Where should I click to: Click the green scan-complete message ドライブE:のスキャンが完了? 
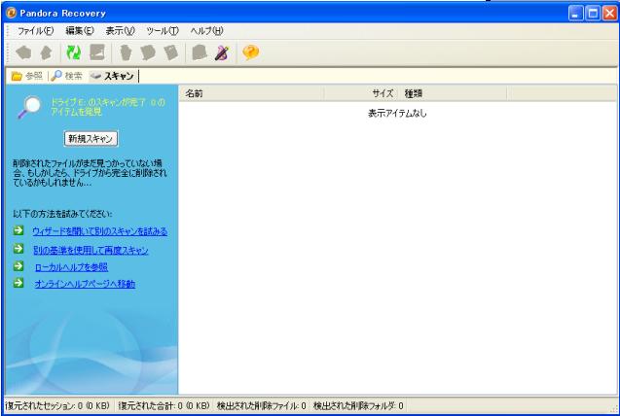(107, 107)
